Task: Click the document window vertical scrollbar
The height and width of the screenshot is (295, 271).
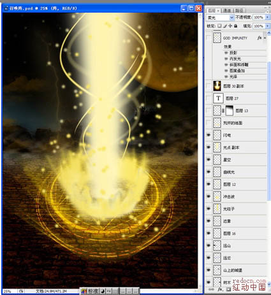Action: [x=200, y=150]
